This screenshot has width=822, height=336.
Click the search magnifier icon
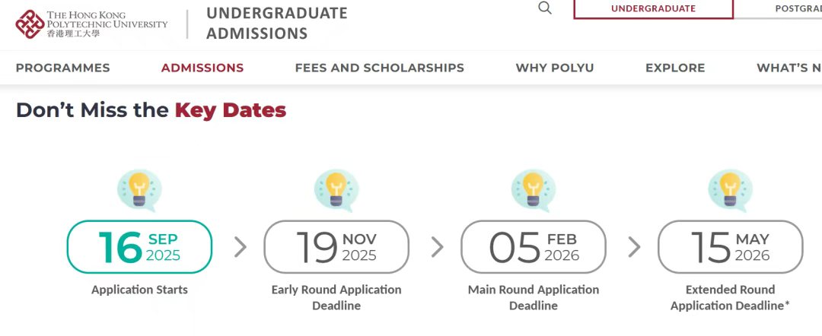tap(545, 8)
